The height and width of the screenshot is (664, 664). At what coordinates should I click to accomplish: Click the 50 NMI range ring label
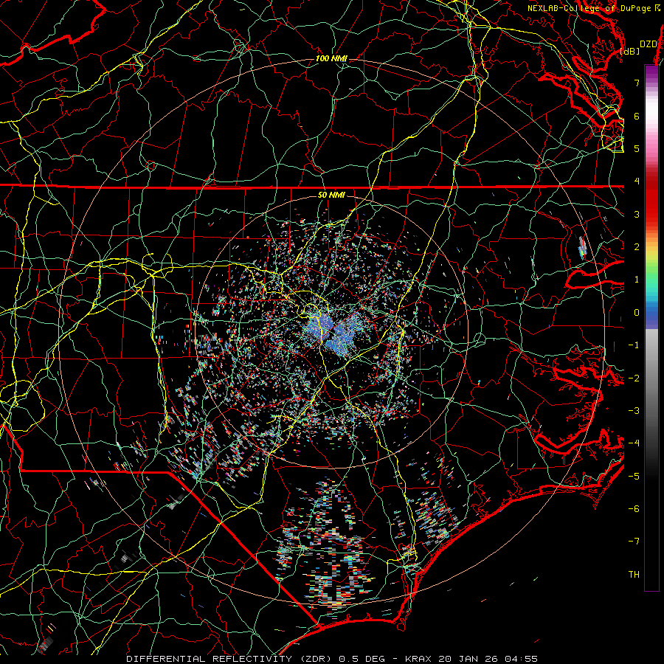coord(331,196)
